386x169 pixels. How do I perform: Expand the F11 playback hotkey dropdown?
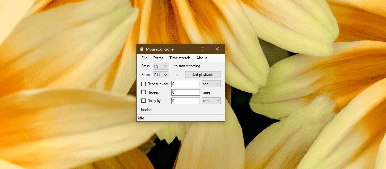click(160, 75)
